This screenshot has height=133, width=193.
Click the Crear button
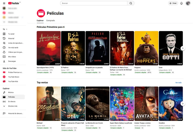[x=173, y=3]
